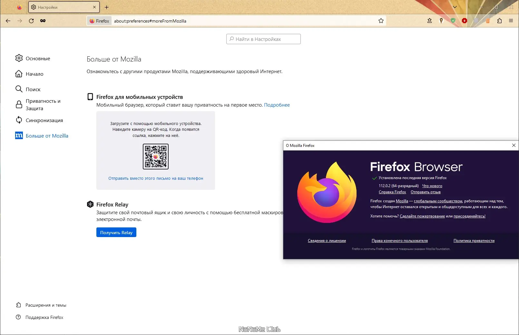Image resolution: width=519 pixels, height=335 pixels.
Task: Go forward to the next page
Action: (x=20, y=21)
